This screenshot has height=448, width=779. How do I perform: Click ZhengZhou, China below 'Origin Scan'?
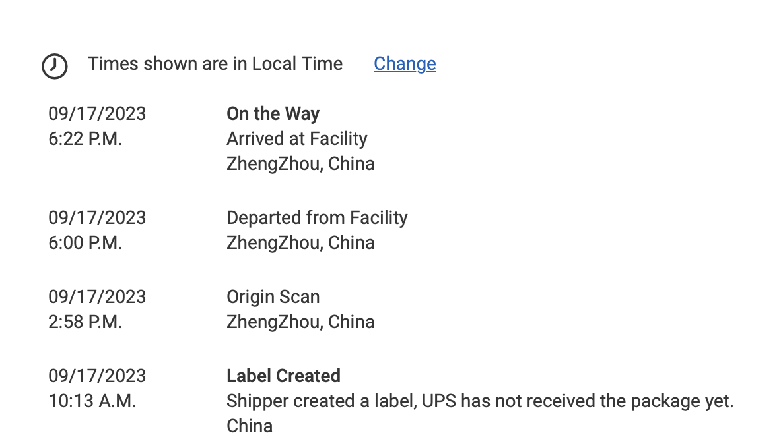300,322
